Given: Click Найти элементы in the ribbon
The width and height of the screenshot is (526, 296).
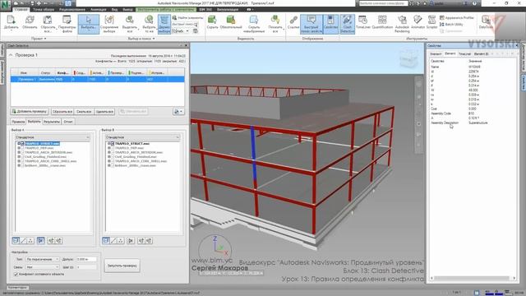Looking at the screenshot, I should point(187,18).
